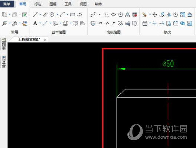This screenshot has height=148, width=196.
Task: Select the Wave line tool
Action: 100,23
